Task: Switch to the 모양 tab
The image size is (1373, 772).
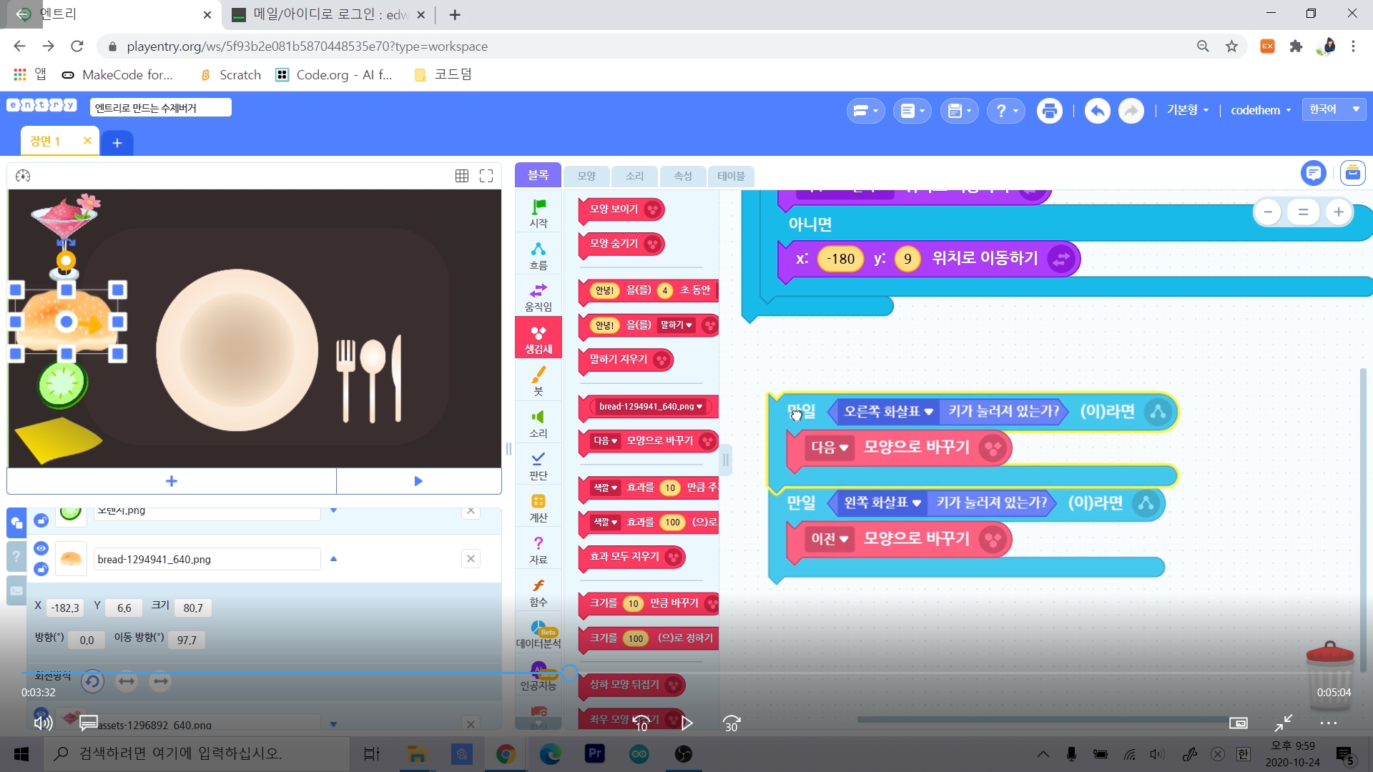Action: pos(586,176)
